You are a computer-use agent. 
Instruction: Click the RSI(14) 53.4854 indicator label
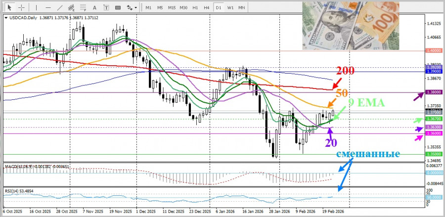click(19, 191)
